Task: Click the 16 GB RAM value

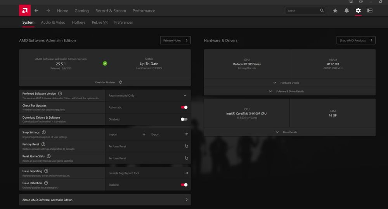Action: [x=333, y=115]
